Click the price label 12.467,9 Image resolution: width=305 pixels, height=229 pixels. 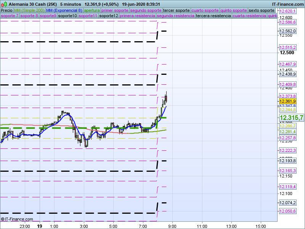tap(288, 64)
